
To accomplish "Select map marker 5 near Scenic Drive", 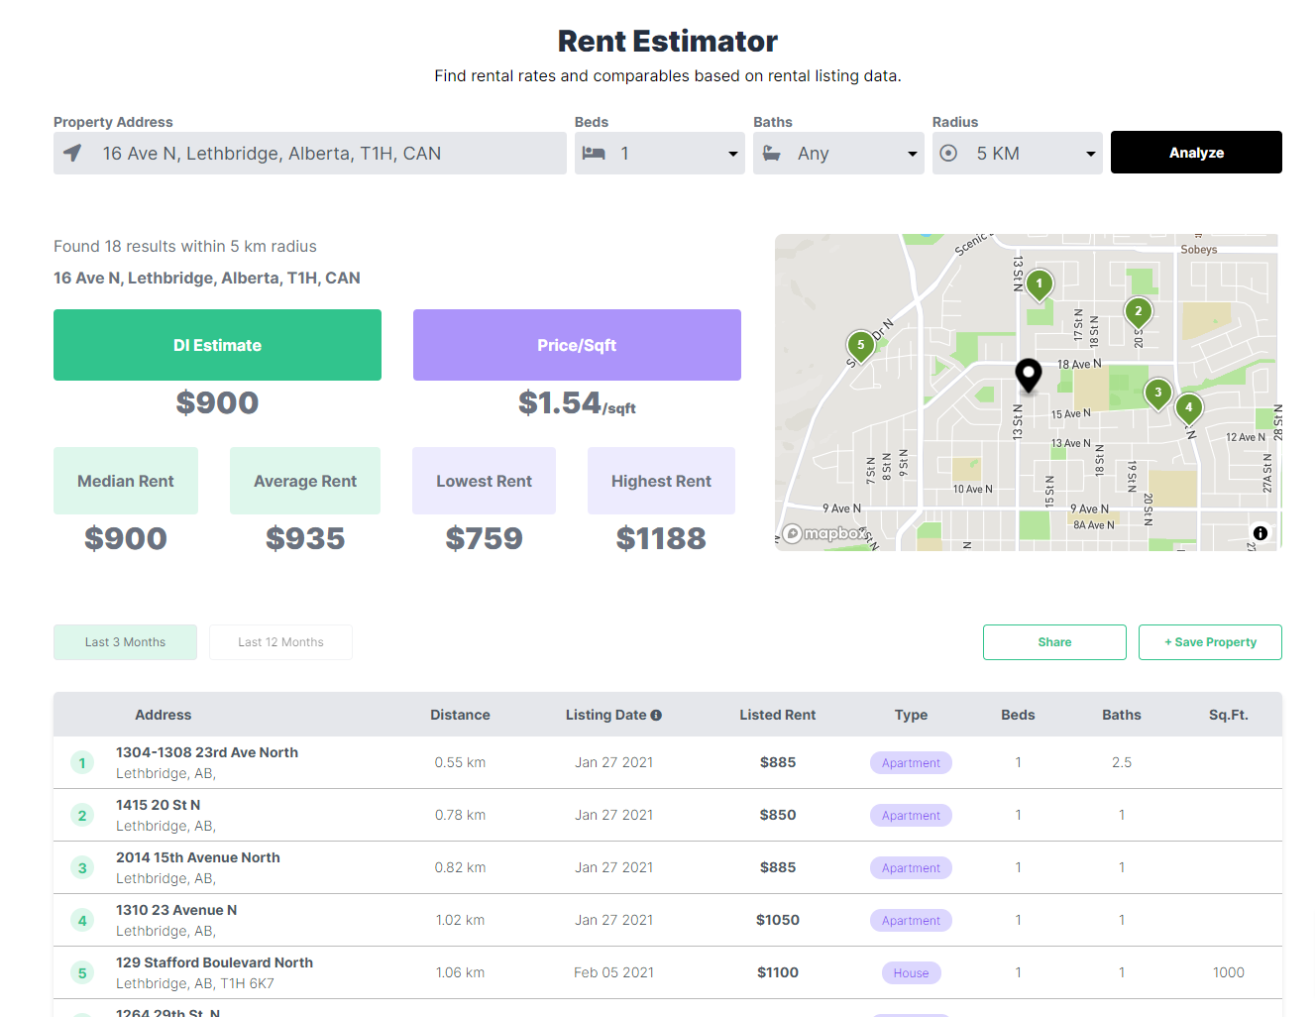I will coord(860,346).
